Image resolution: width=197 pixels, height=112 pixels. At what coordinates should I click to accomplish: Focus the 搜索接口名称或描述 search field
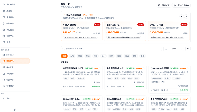coord(111,49)
